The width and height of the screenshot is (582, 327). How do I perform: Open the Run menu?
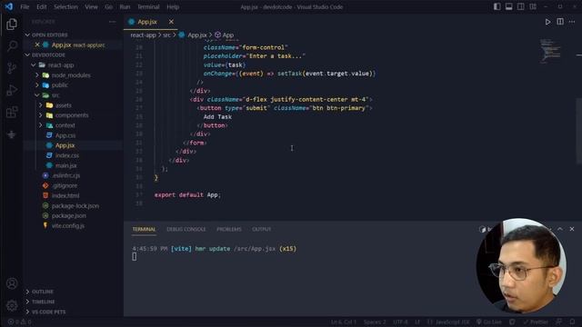(x=125, y=6)
